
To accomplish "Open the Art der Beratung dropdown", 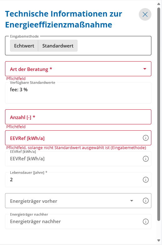I will [x=78, y=69].
